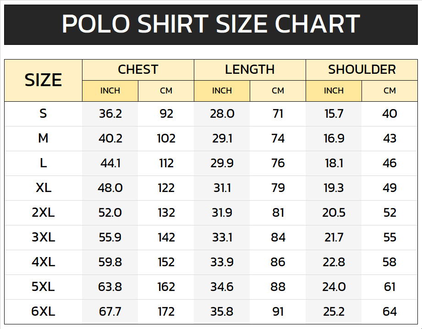Select the 6XL size row label
This screenshot has width=422, height=329.
pos(43,312)
